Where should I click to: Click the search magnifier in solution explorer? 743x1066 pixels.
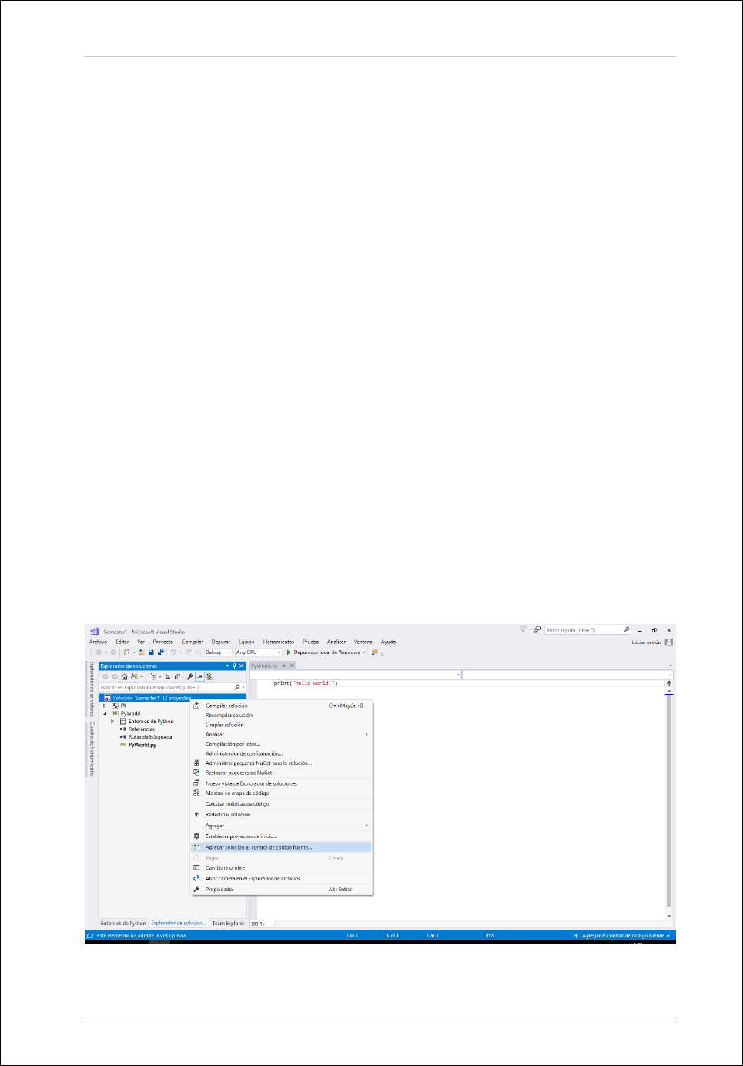coord(237,687)
